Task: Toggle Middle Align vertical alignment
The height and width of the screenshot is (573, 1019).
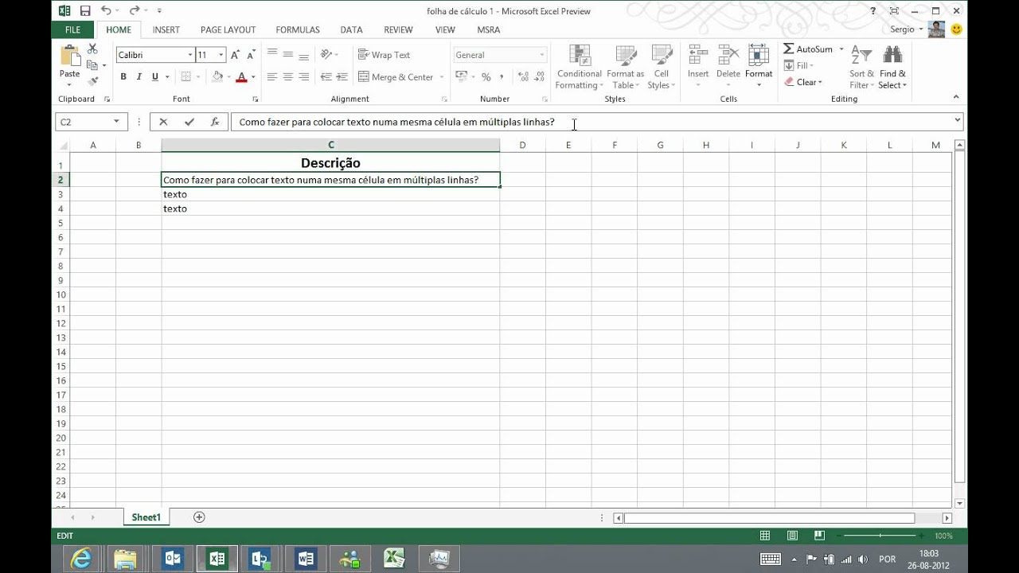Action: (x=288, y=54)
